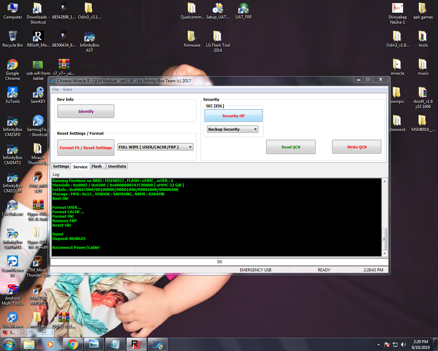Open the Recycle Bin icon
Image resolution: width=438 pixels, height=351 pixels.
pos(13,39)
